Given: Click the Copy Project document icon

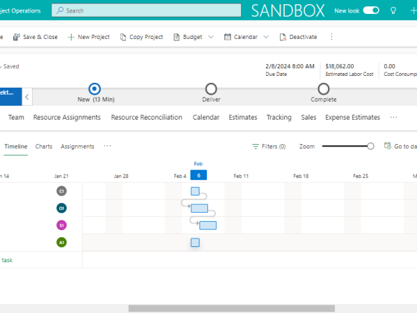Looking at the screenshot, I should tap(123, 37).
